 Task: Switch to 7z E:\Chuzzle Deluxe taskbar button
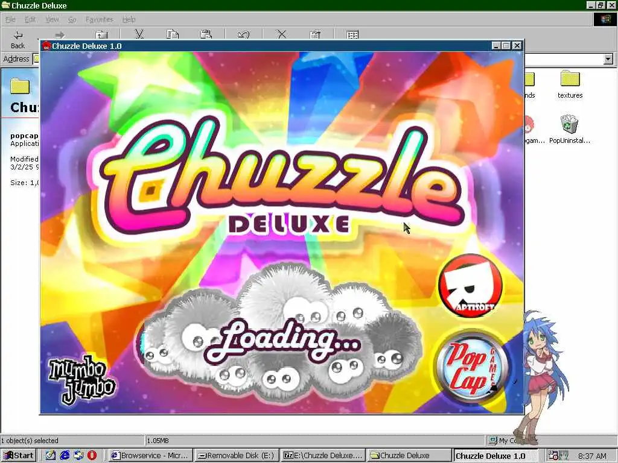click(x=323, y=456)
